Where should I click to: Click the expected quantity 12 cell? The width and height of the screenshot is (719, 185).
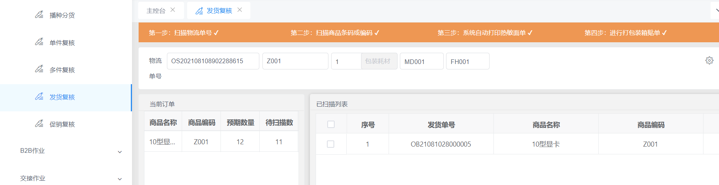pos(240,142)
